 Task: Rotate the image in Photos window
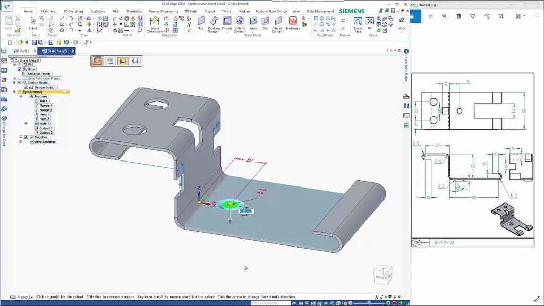[487, 16]
